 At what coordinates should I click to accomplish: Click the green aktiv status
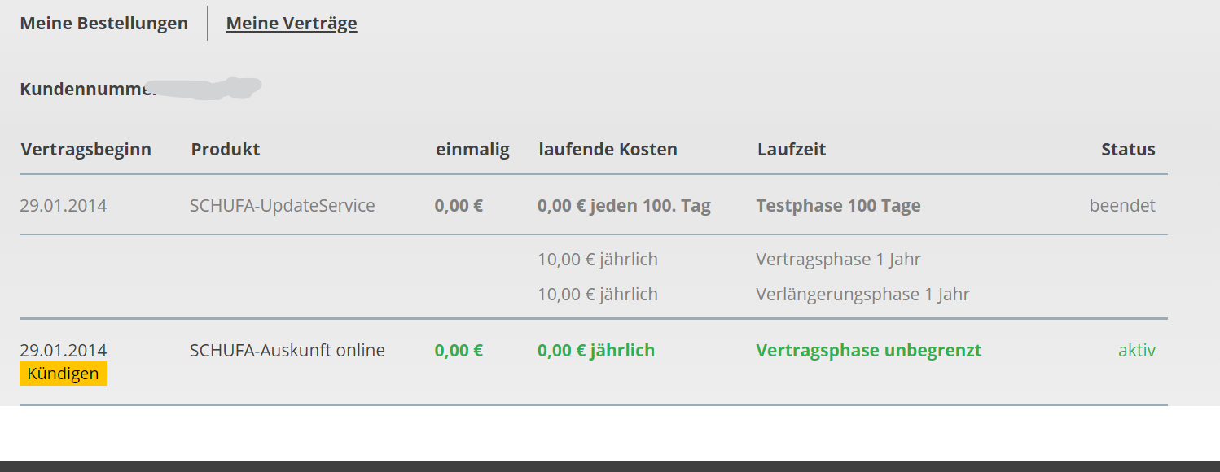click(1137, 350)
